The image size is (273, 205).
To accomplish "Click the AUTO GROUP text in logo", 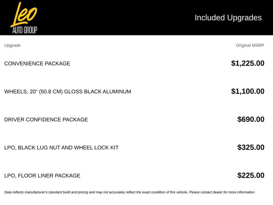I will point(25,30).
